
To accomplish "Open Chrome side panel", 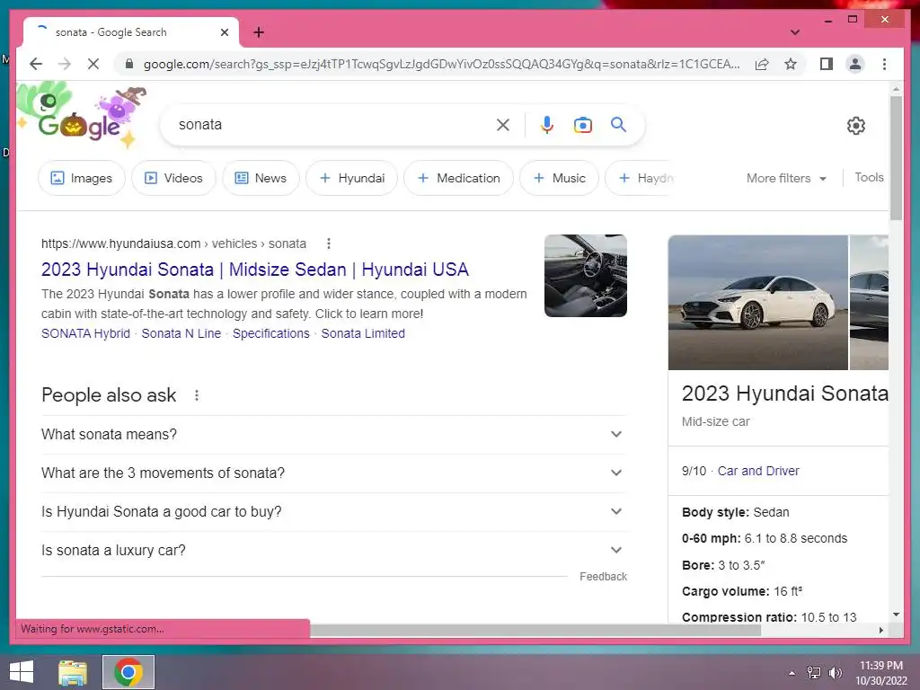I will tap(827, 64).
